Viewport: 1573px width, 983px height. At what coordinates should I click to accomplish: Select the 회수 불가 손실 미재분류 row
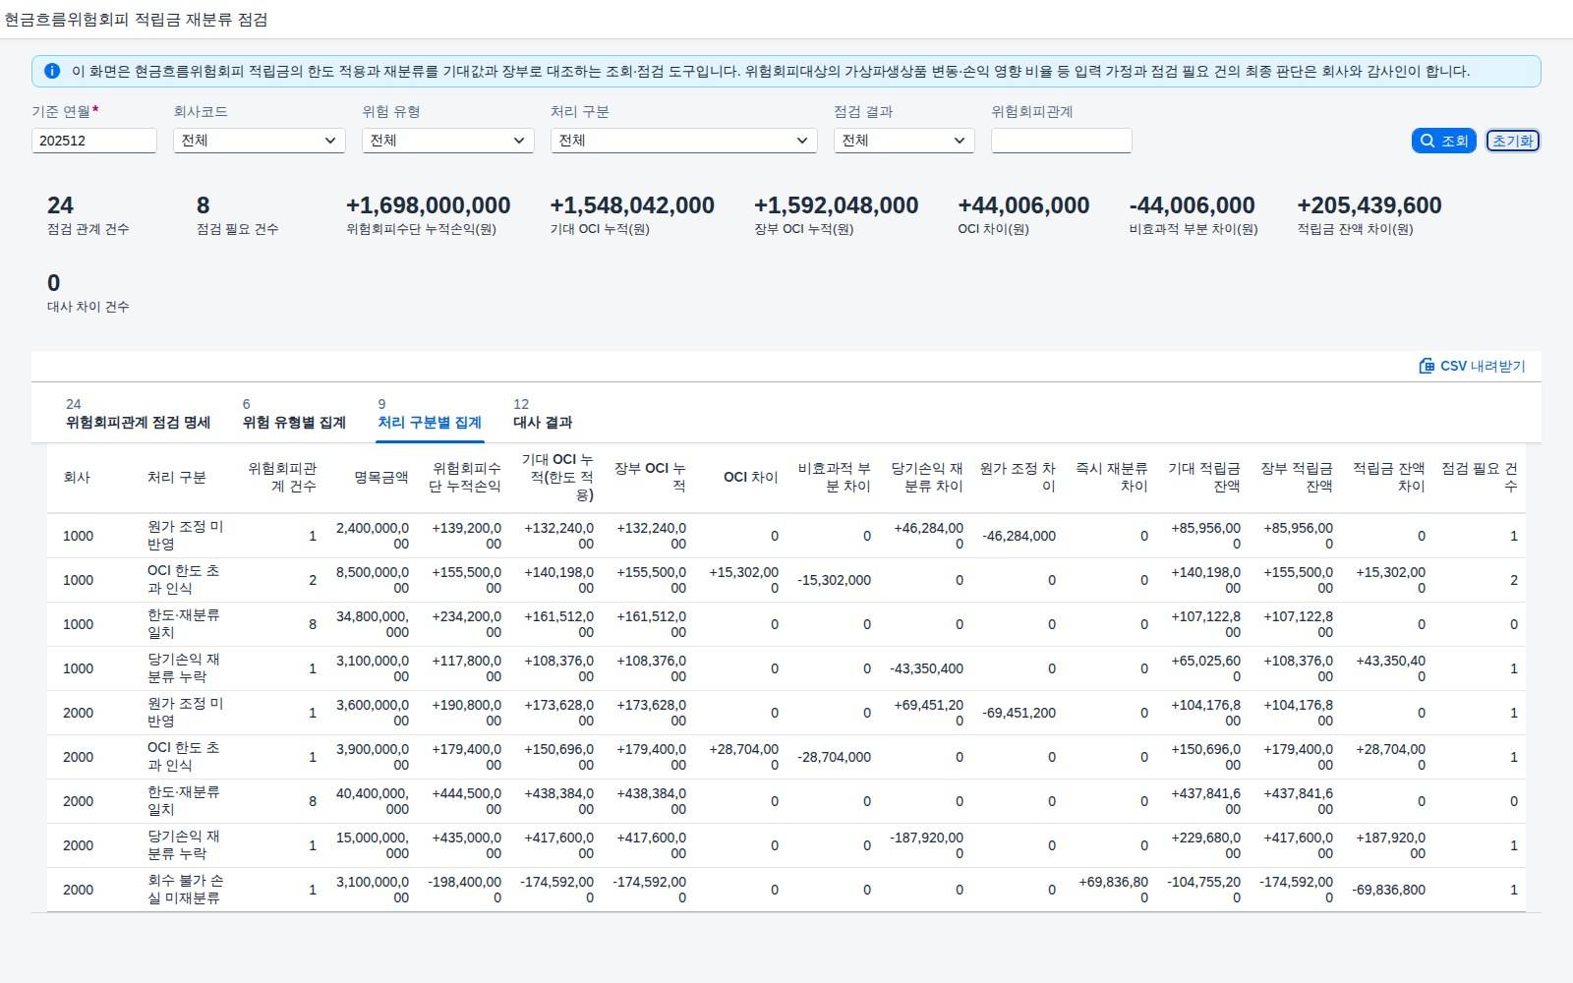click(x=786, y=890)
